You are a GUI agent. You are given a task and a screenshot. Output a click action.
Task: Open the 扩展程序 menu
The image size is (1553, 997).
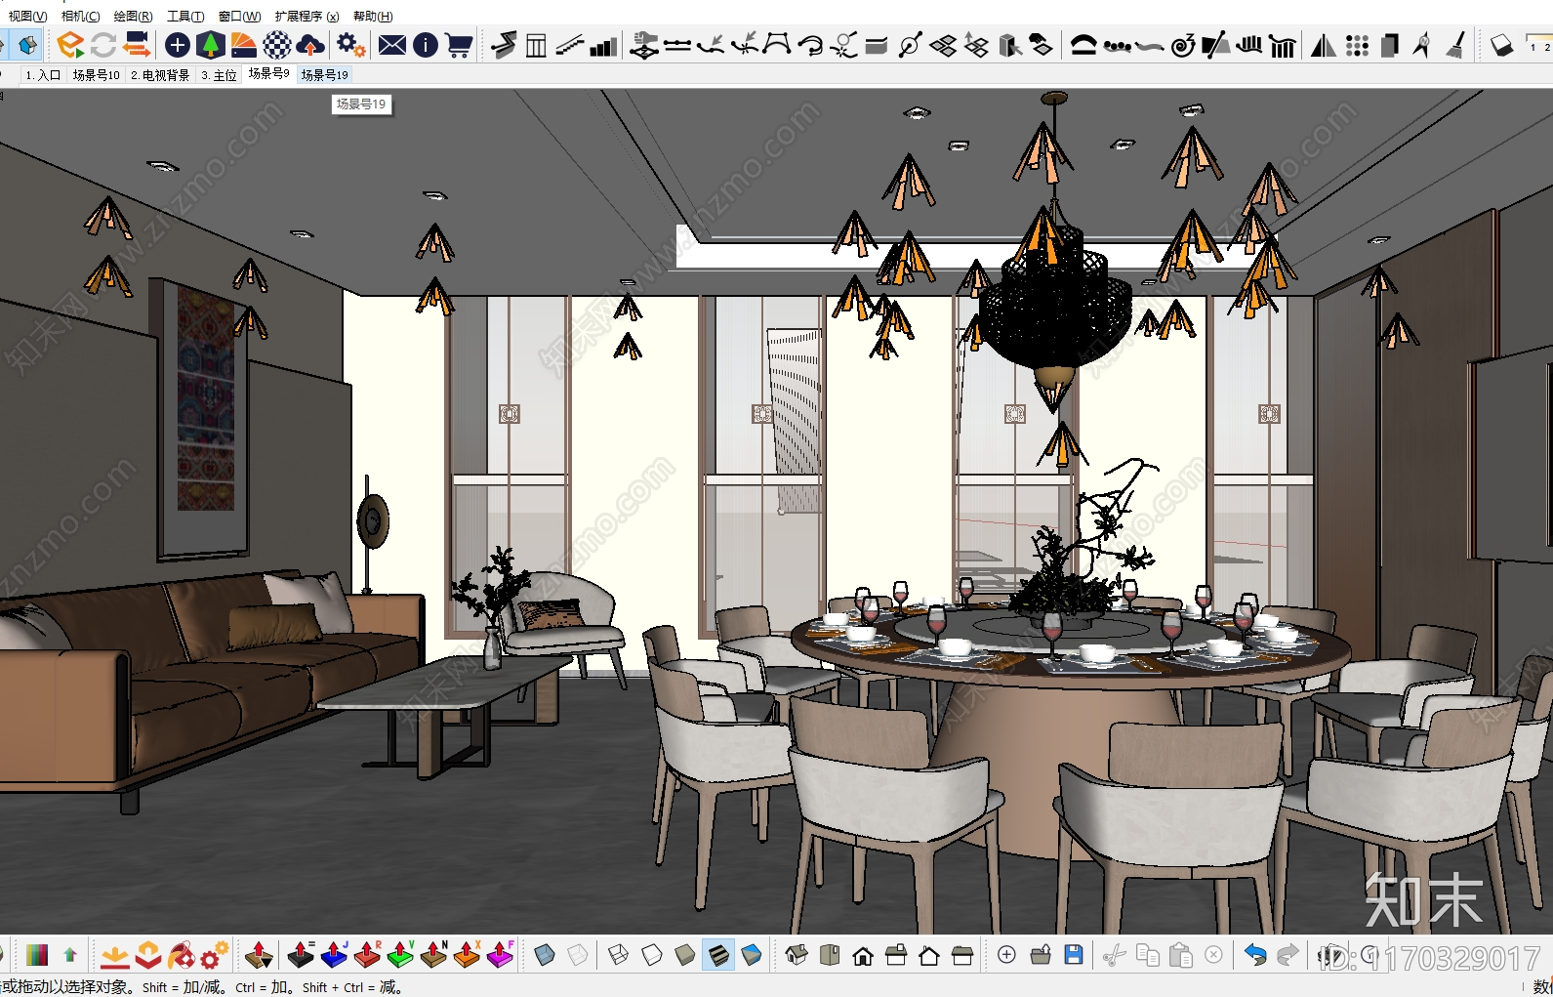click(307, 17)
